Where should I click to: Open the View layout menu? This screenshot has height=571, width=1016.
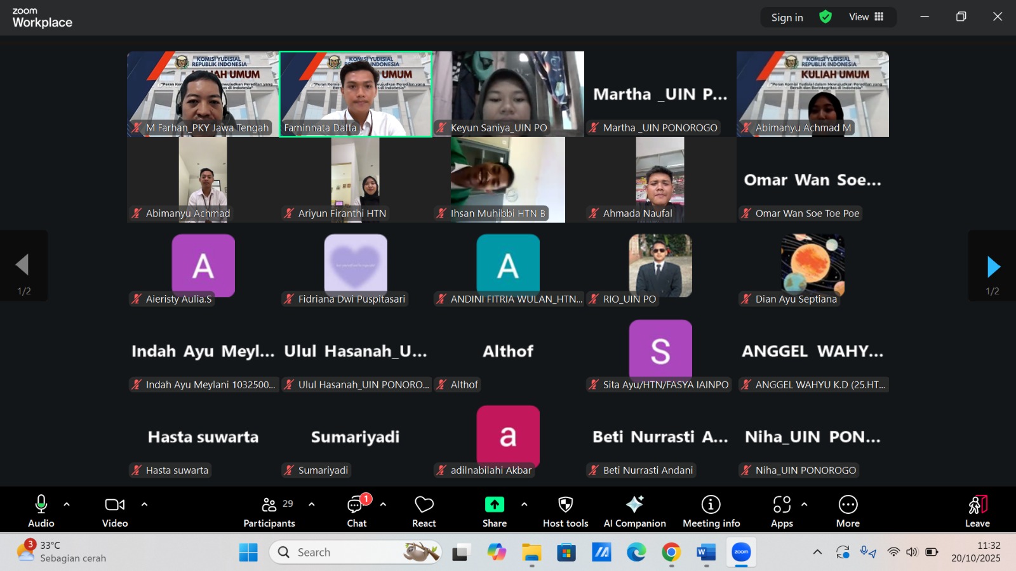point(866,17)
